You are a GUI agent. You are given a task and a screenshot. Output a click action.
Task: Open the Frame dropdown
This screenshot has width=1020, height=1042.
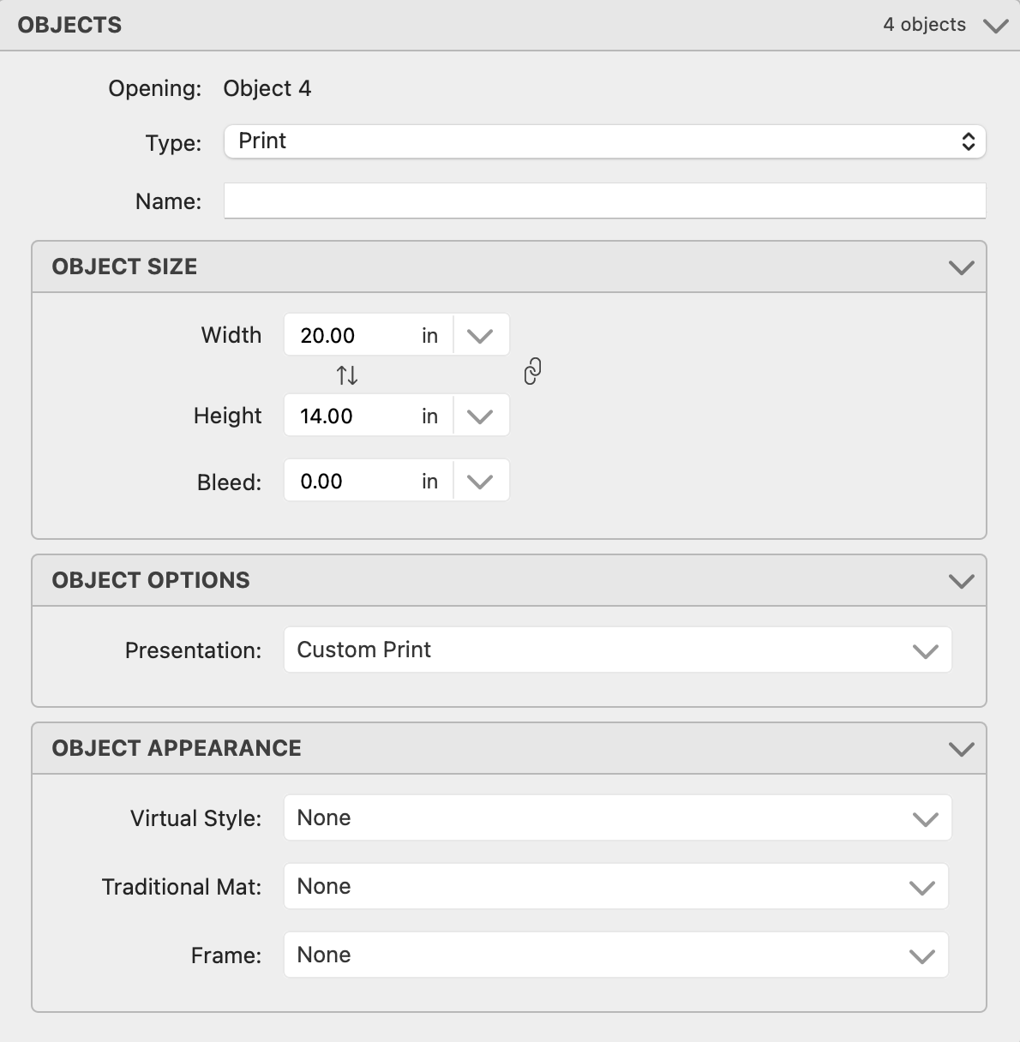click(615, 955)
